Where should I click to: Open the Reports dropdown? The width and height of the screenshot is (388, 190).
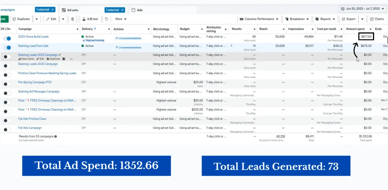(x=326, y=19)
